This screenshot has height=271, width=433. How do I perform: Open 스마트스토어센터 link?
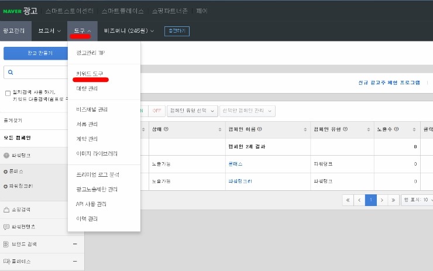point(69,11)
